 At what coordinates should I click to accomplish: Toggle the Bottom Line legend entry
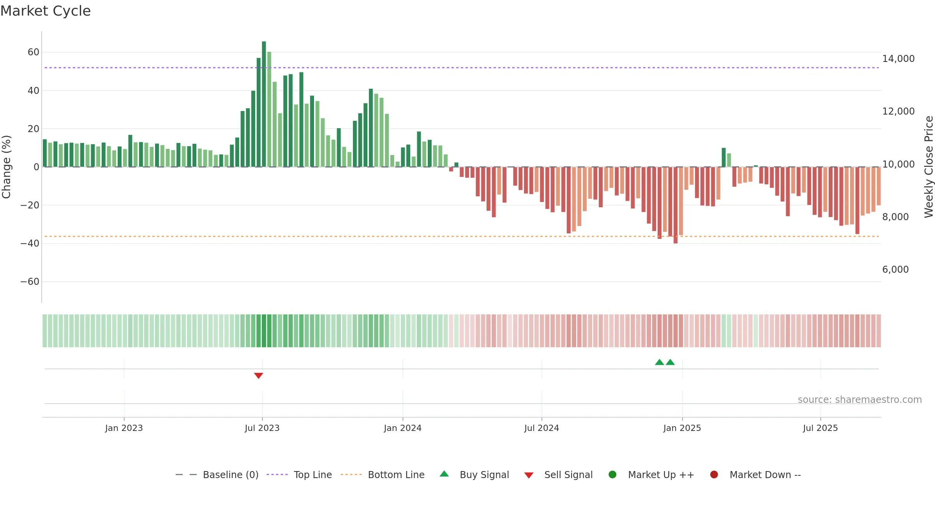coord(383,475)
